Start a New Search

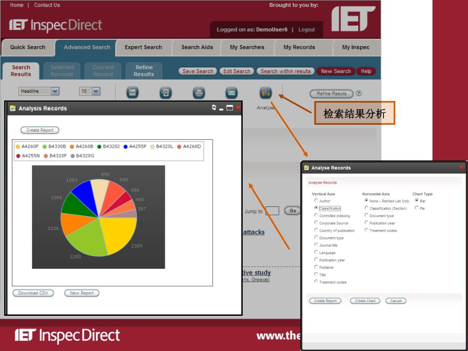coord(336,71)
